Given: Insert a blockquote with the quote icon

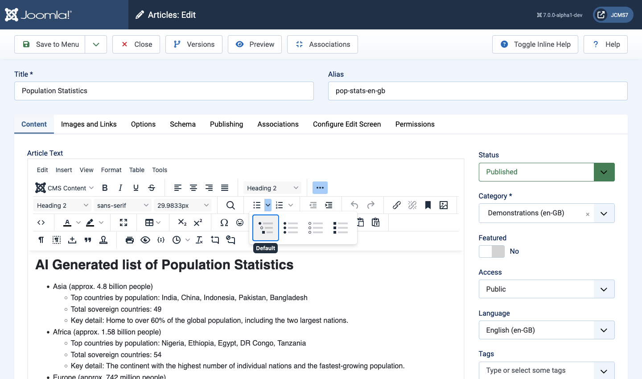Looking at the screenshot, I should click(88, 240).
